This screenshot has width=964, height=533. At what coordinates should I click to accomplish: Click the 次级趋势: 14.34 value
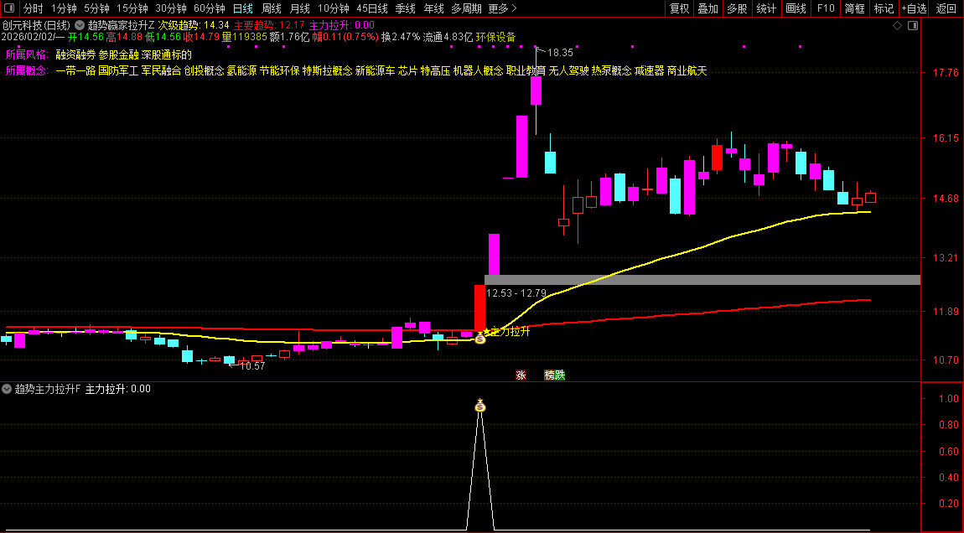(x=194, y=26)
